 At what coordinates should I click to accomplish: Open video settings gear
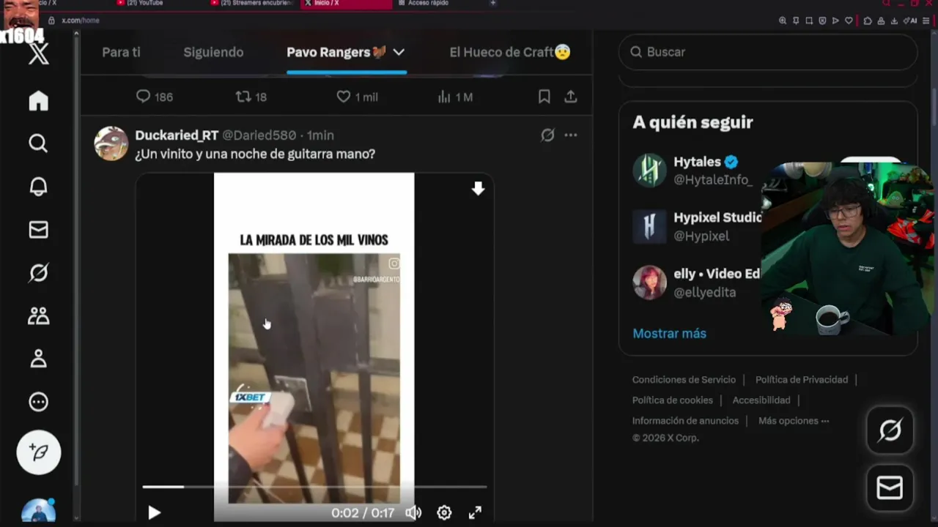(444, 513)
